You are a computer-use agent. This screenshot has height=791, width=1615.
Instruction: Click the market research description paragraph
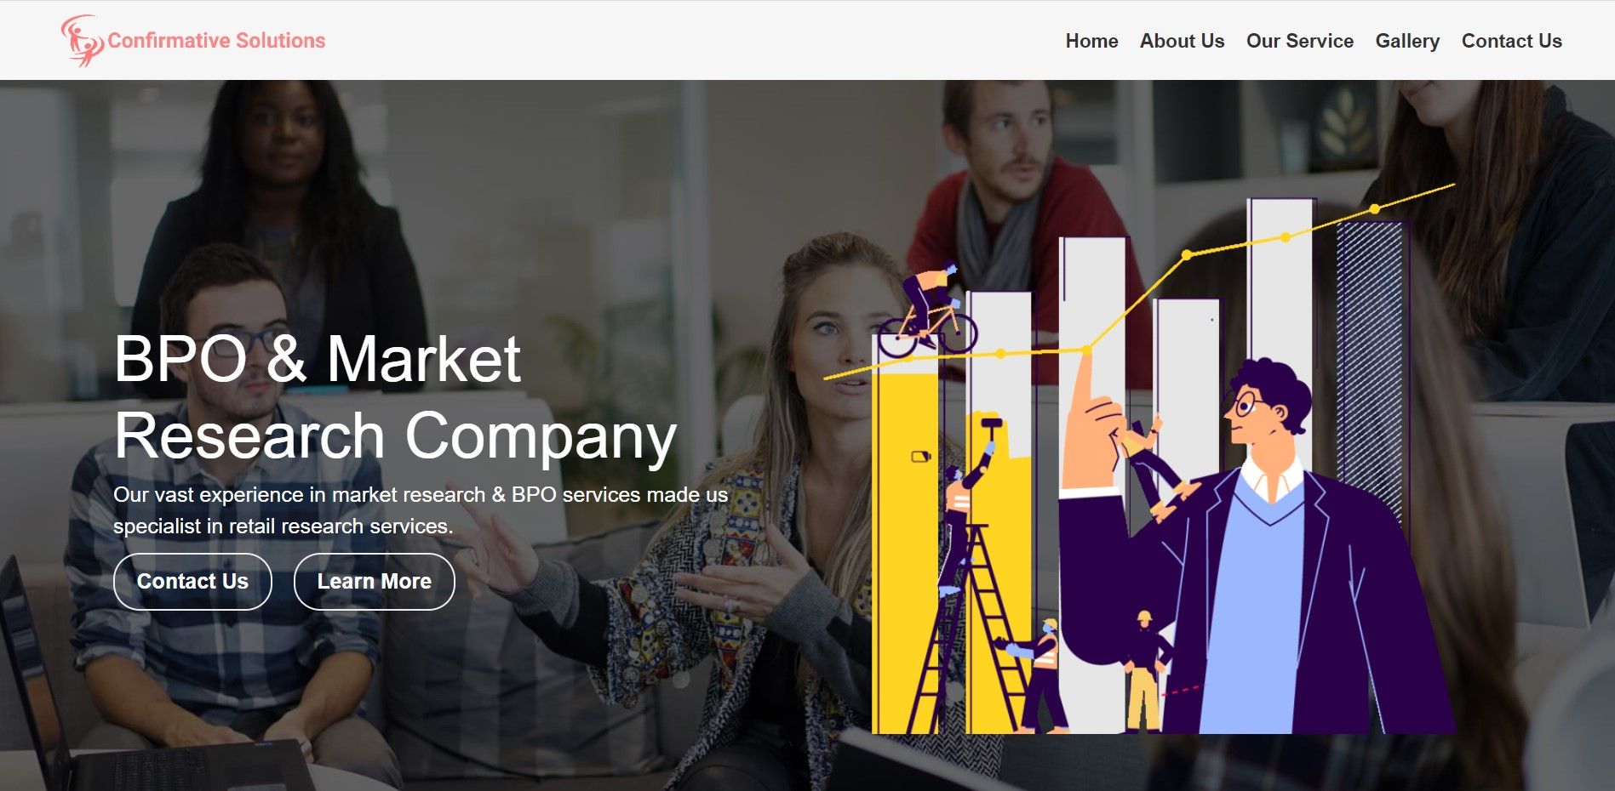(421, 510)
